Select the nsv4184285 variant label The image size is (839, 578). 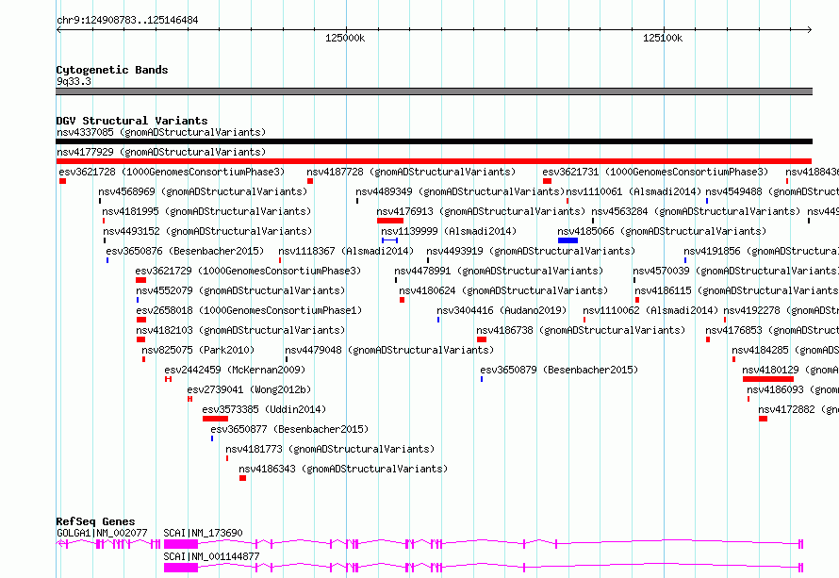[785, 350]
